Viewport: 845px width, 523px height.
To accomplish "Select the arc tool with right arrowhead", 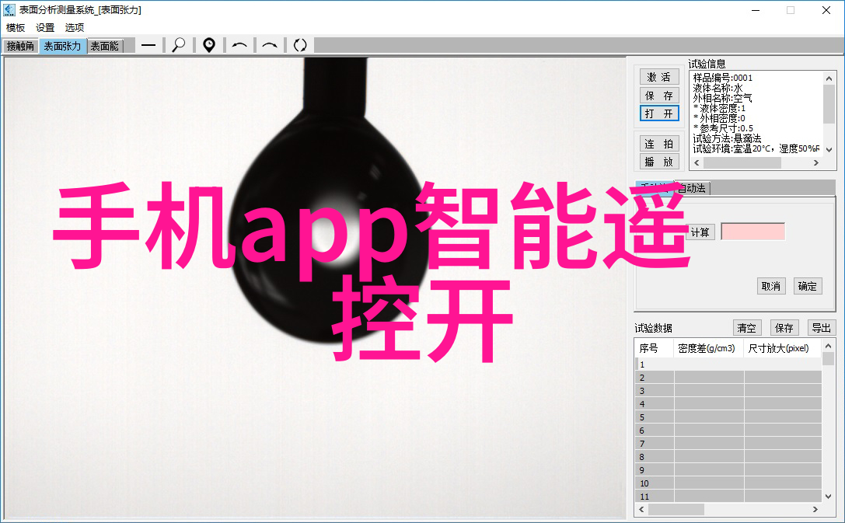I will (x=270, y=46).
